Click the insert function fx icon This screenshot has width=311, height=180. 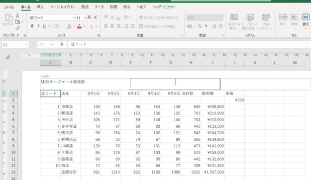[62, 44]
